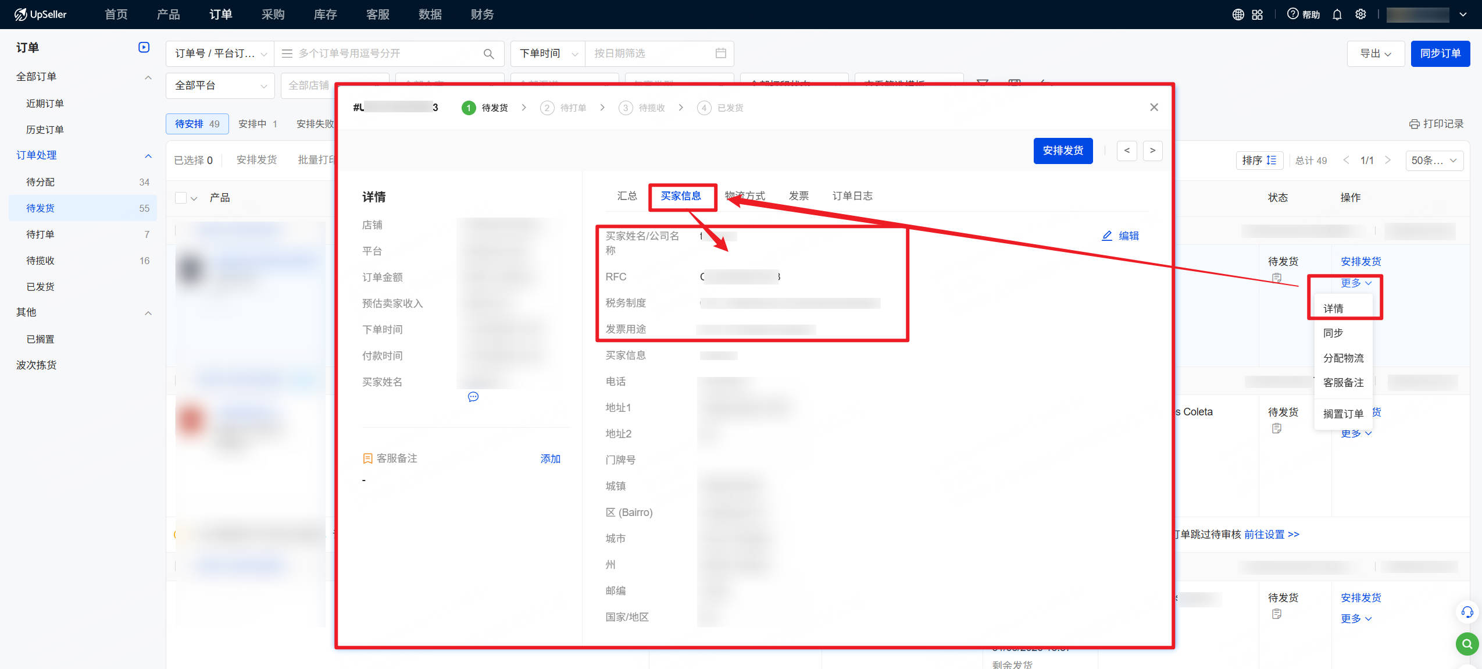Switch to the 汇总 tab in dialog
This screenshot has width=1482, height=669.
pos(627,196)
